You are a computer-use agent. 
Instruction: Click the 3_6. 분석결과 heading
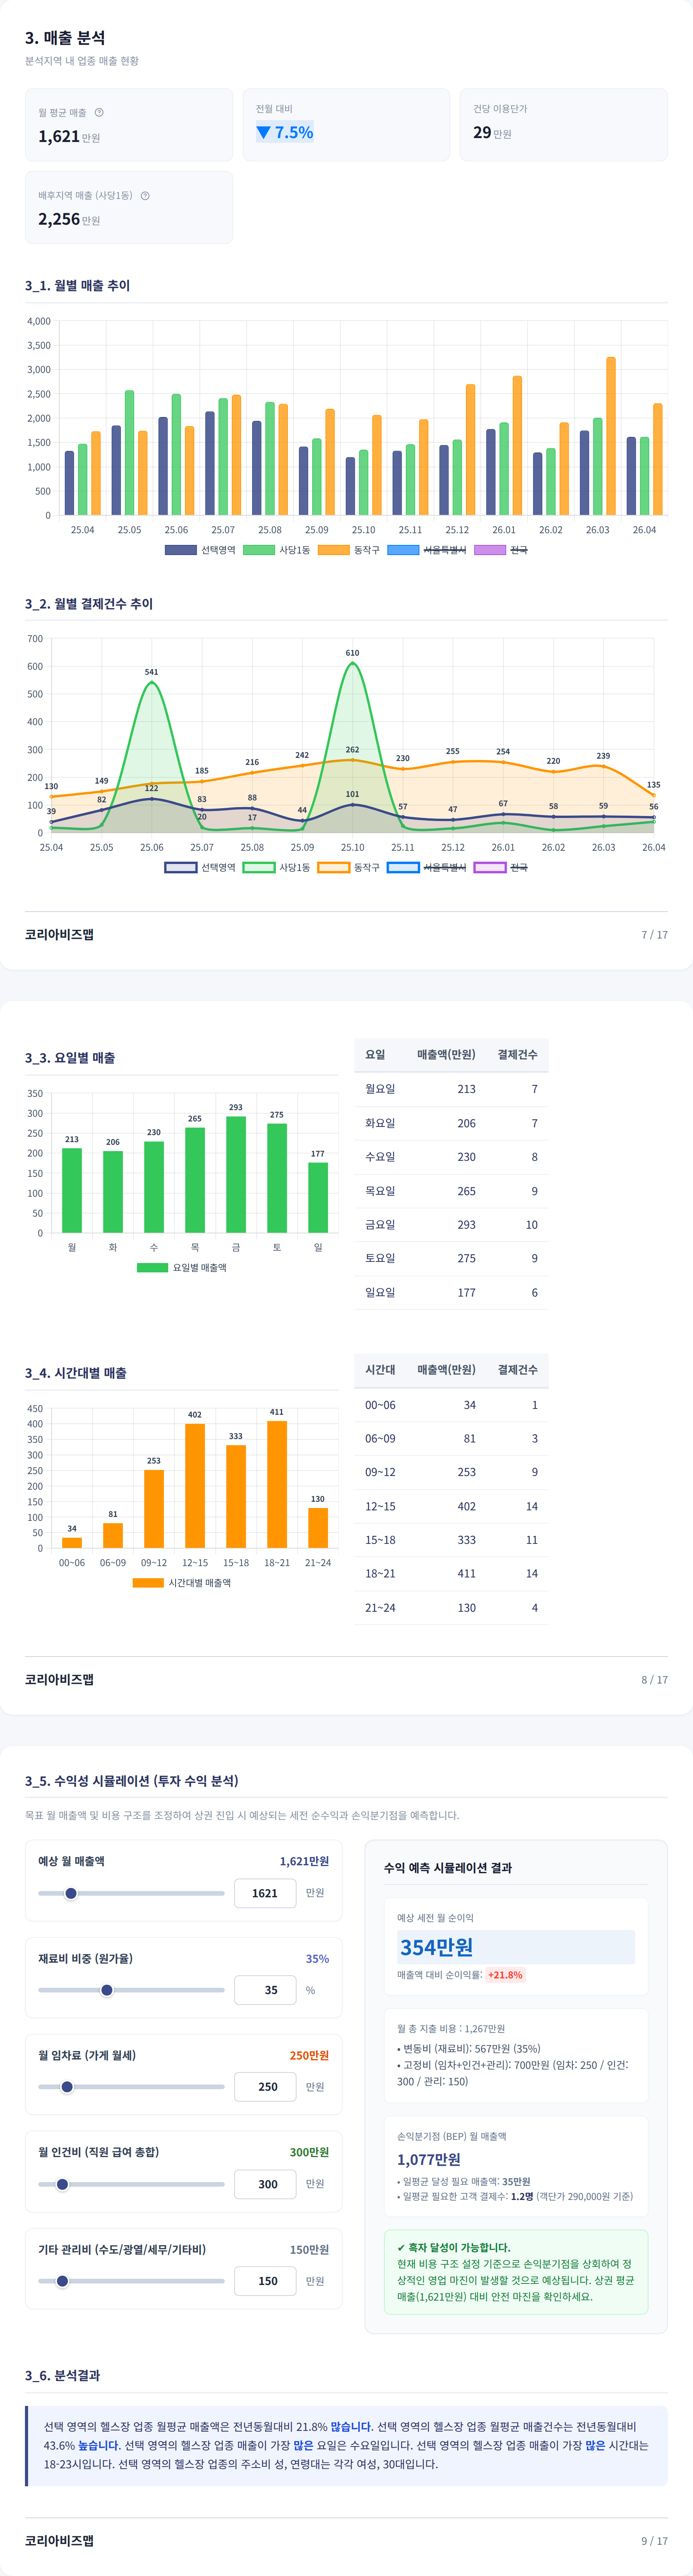(x=62, y=2375)
